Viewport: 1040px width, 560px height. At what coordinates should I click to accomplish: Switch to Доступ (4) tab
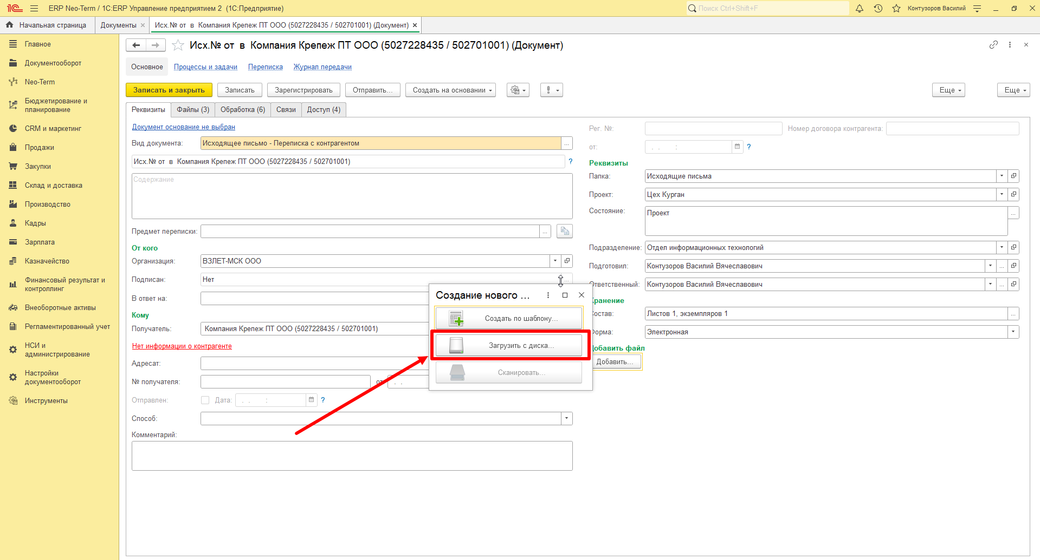click(324, 110)
